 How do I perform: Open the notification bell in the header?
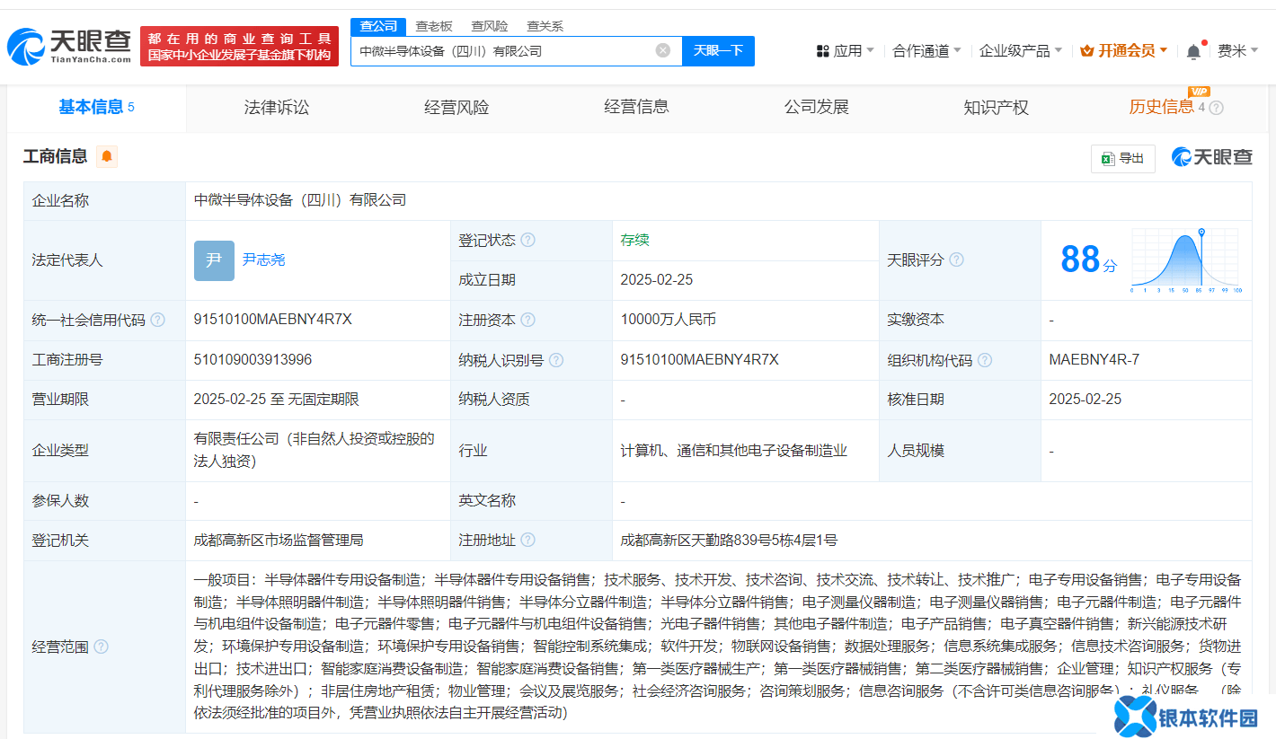(x=1193, y=51)
